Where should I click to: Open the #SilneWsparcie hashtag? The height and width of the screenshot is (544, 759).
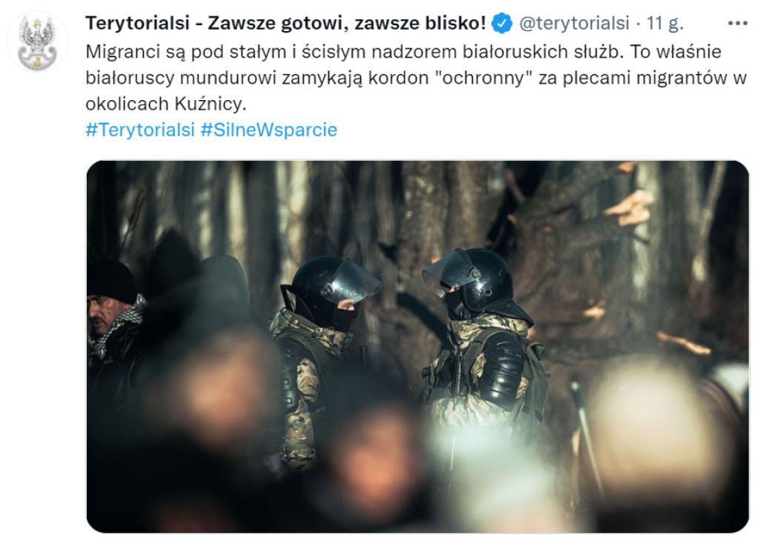(268, 130)
